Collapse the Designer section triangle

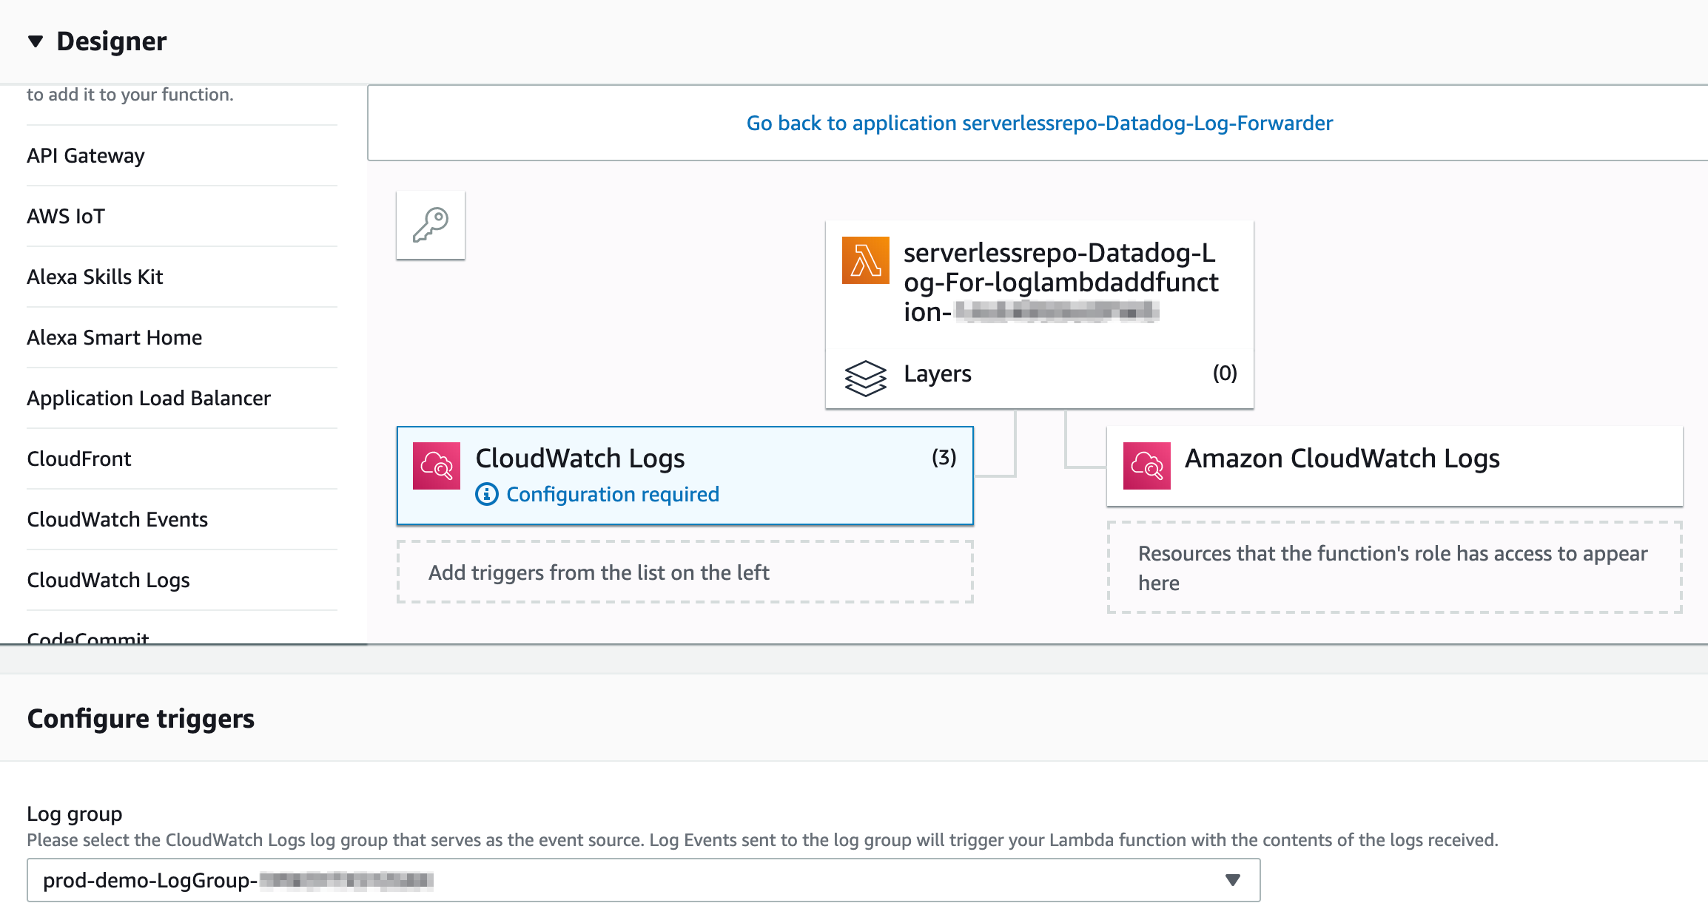[x=35, y=41]
